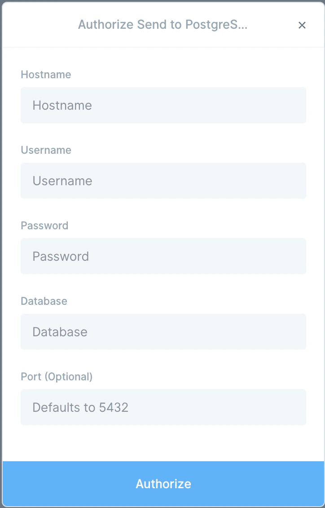Click the 'Username' placeholder text inside field
This screenshot has width=325, height=508.
62,181
